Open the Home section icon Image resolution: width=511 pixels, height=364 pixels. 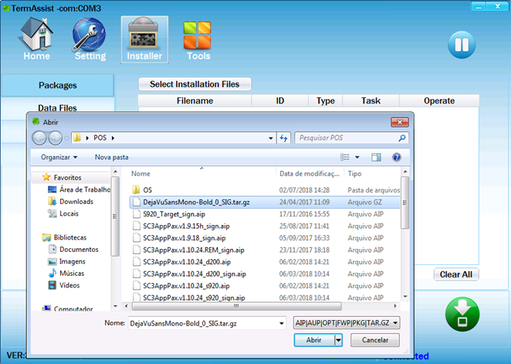[36, 38]
